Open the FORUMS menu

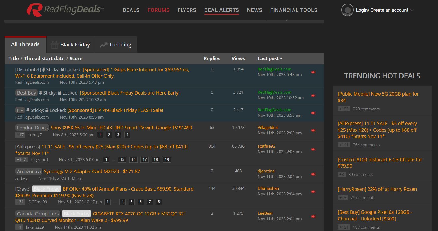[158, 10]
